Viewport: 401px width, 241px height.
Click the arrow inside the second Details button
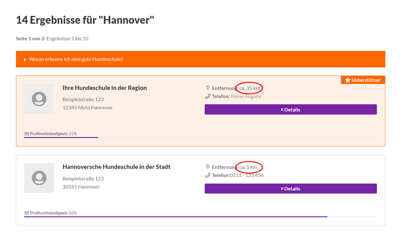pos(281,189)
